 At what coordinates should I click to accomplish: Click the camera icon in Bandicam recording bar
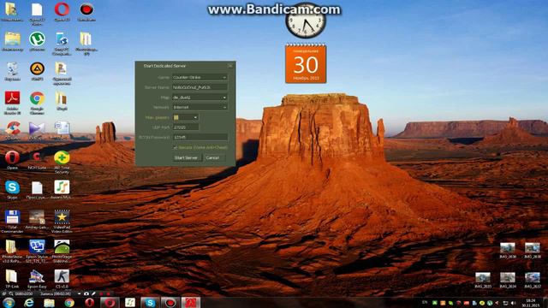tap(86, 293)
